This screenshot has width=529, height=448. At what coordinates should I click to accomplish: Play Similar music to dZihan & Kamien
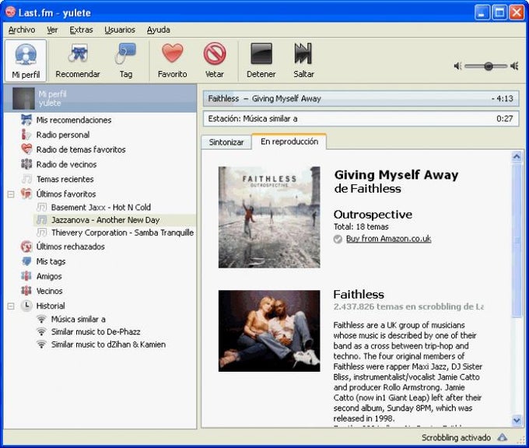tap(108, 345)
